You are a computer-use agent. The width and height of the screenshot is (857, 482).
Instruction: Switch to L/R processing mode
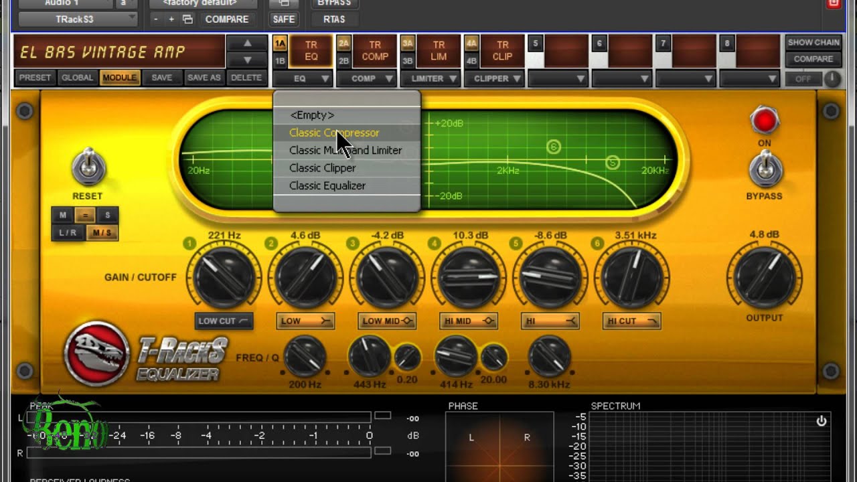click(x=68, y=232)
